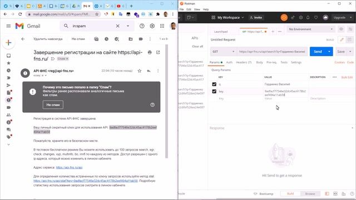
Task: Click Bulk Edit in Query Params
Action: tap(347, 77)
